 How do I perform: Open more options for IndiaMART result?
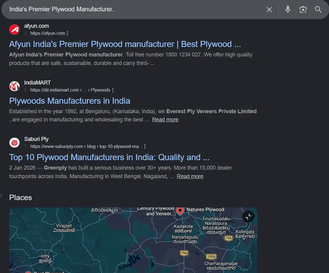(x=113, y=90)
